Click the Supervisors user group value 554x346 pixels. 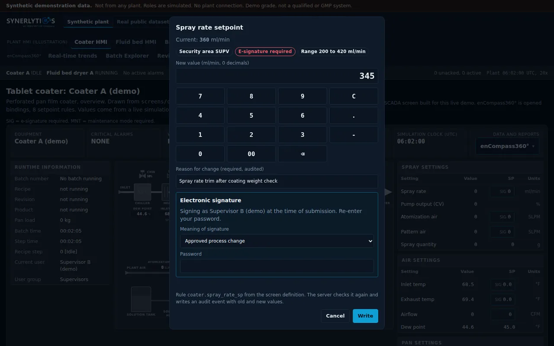coord(74,279)
